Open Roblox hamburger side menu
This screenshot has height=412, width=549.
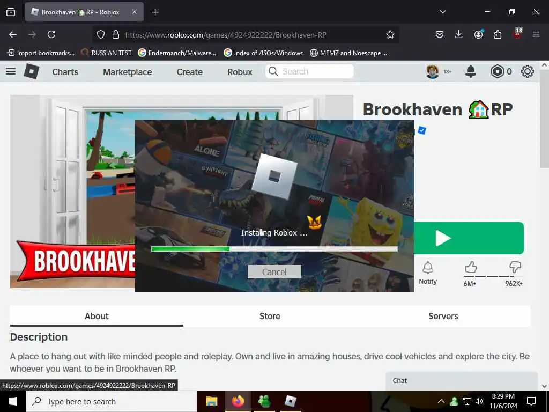[11, 71]
